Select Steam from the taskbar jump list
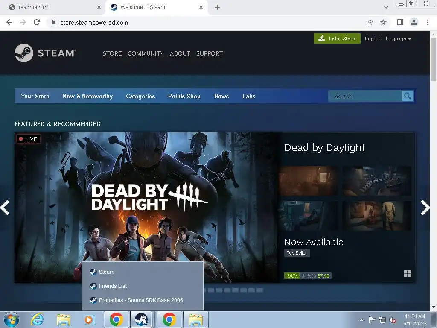Viewport: 437px width, 328px height. click(143, 272)
